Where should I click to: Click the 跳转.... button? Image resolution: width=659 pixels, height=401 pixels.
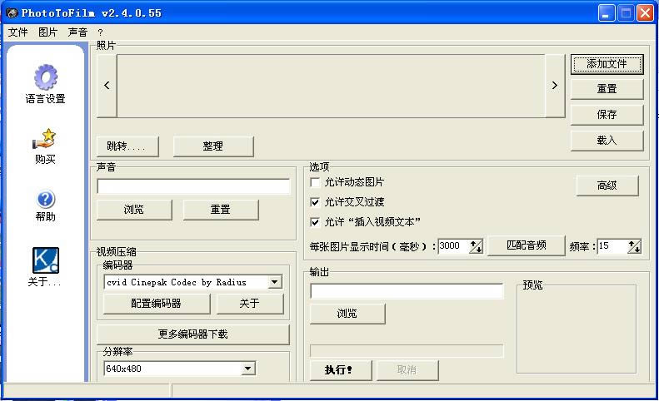[x=127, y=146]
